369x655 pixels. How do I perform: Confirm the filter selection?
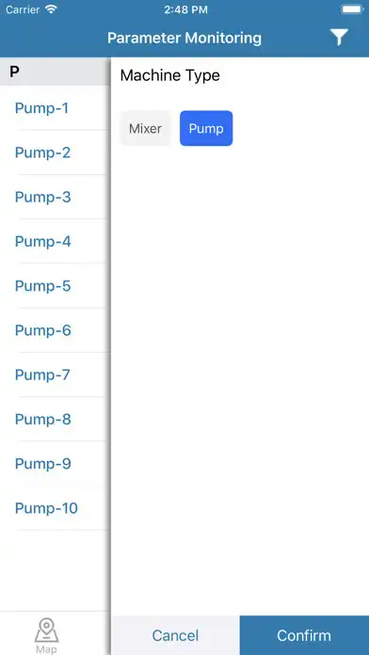pyautogui.click(x=304, y=635)
